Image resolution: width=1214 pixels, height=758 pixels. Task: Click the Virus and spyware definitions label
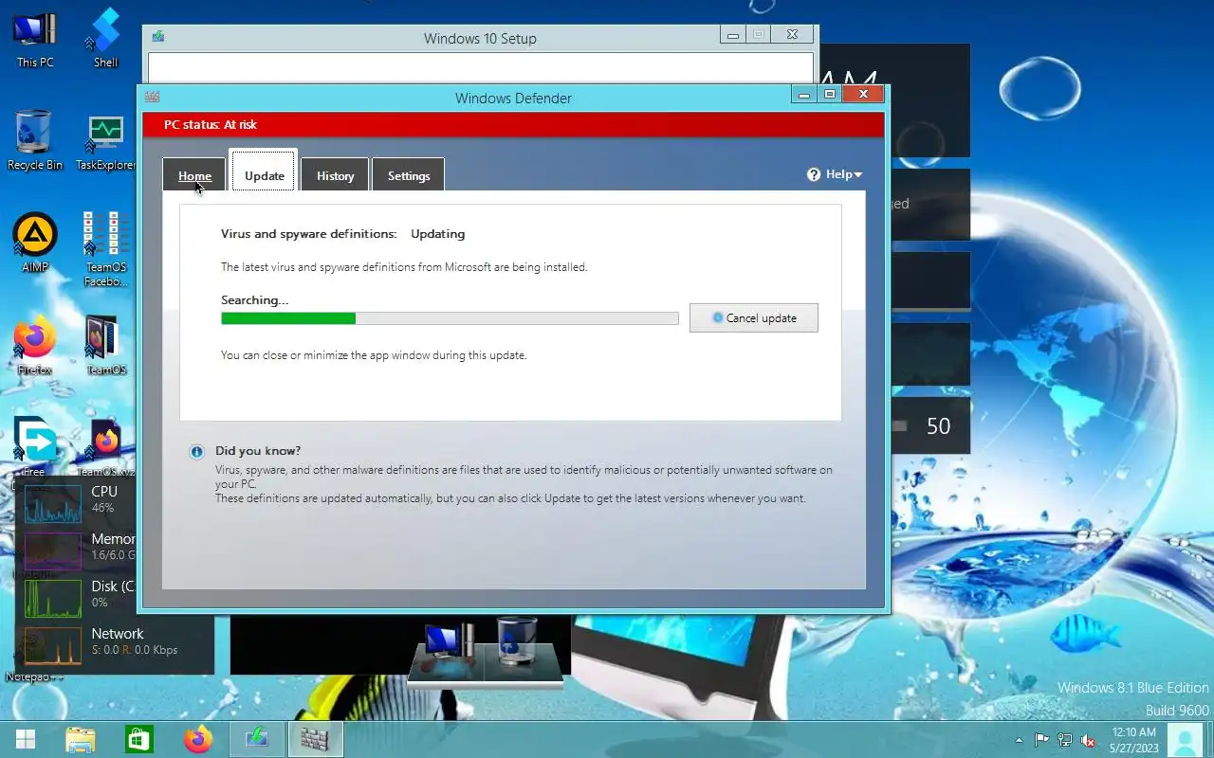pyautogui.click(x=308, y=234)
